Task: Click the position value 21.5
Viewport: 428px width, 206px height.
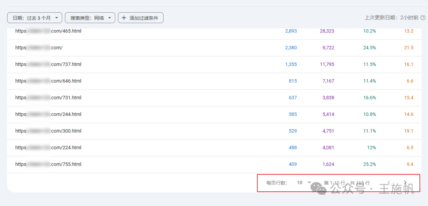Action: [409, 48]
